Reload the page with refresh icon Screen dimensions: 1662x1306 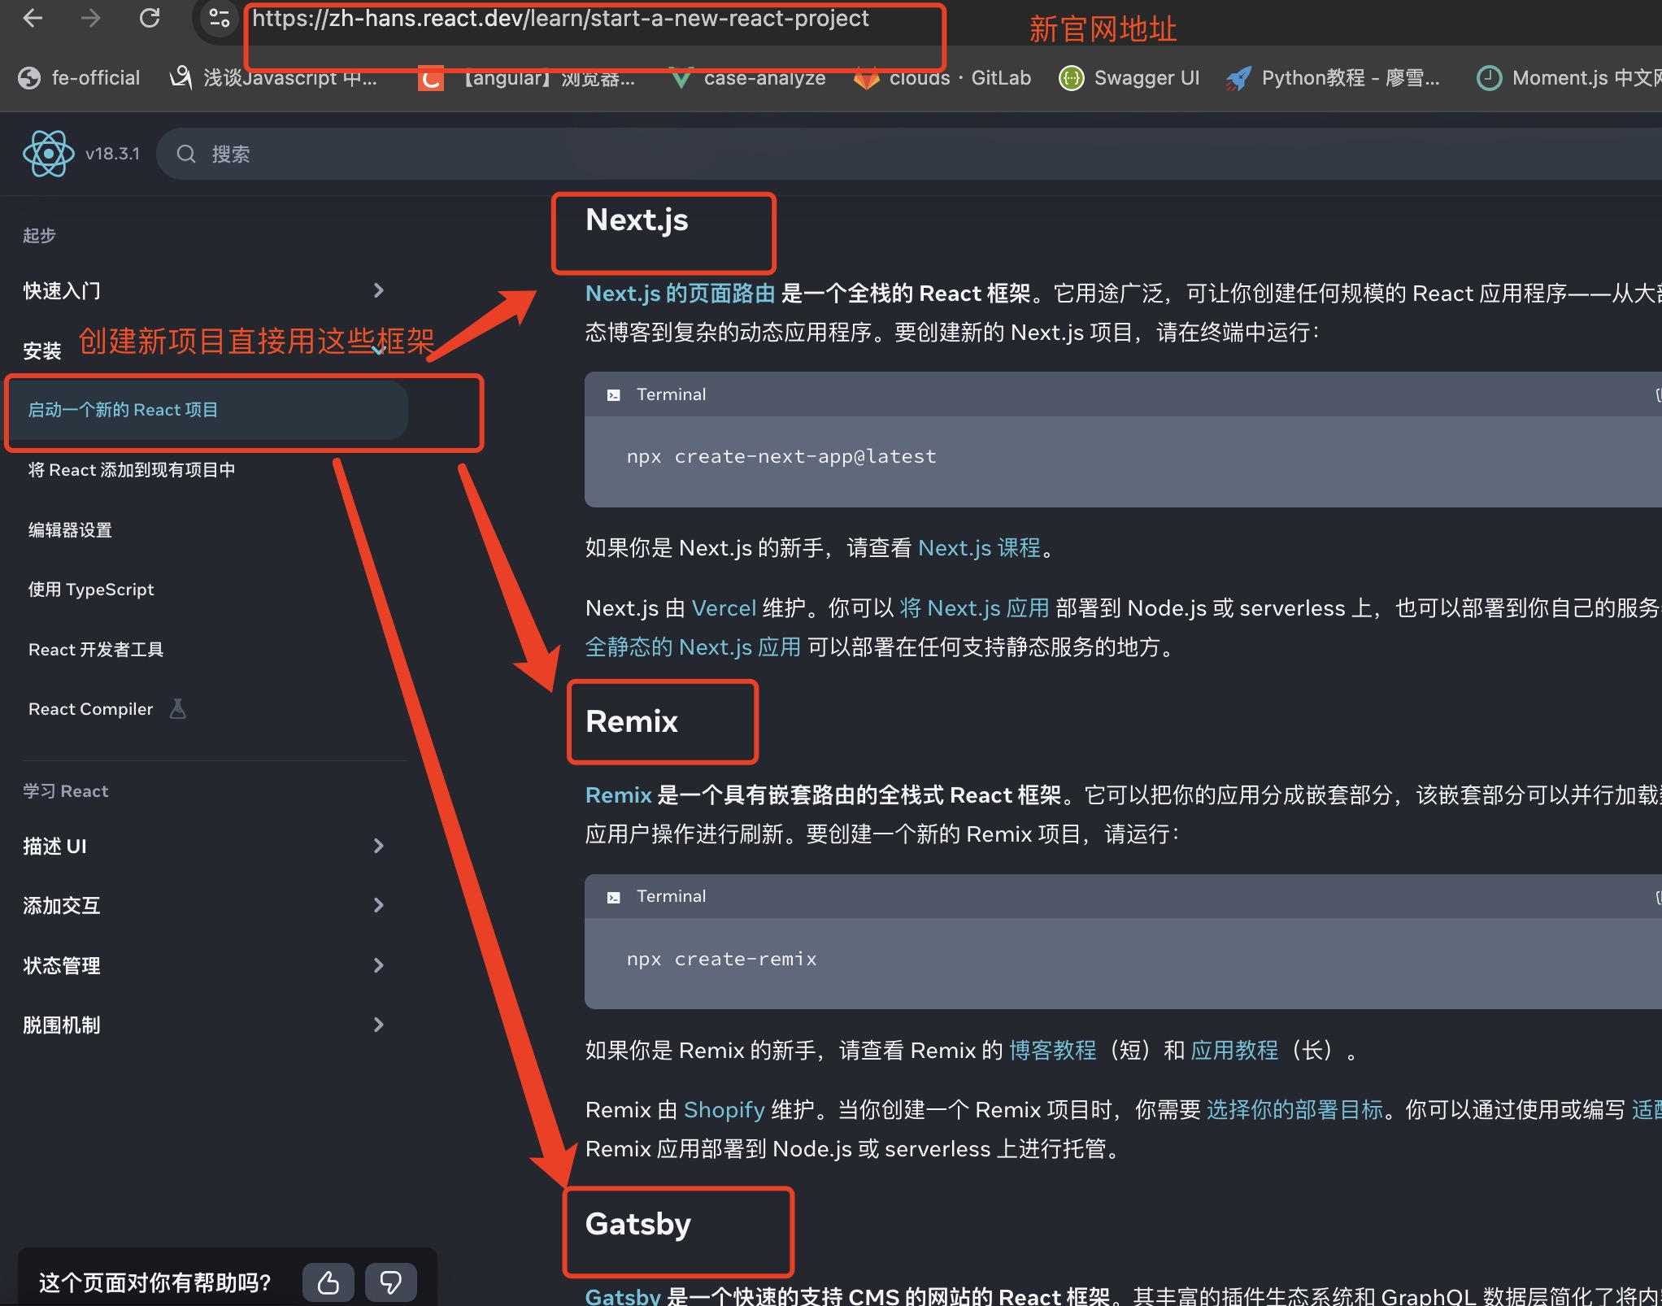click(x=150, y=18)
